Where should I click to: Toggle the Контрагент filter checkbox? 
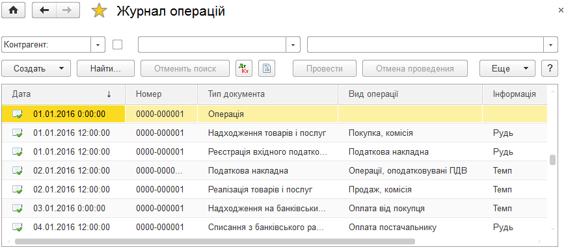pyautogui.click(x=117, y=45)
